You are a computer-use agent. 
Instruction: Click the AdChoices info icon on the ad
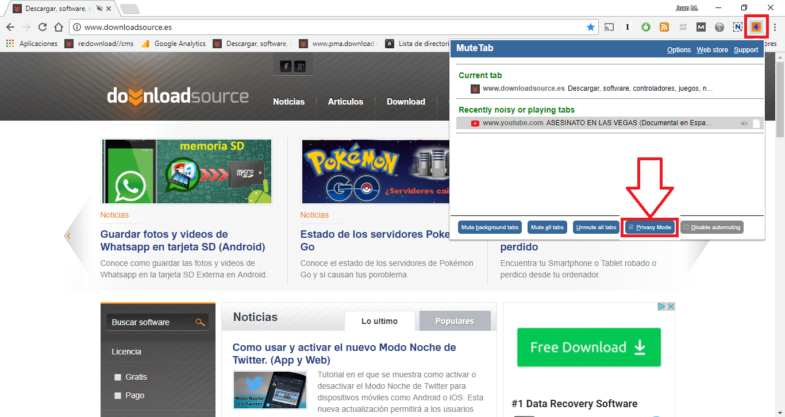[x=661, y=307]
